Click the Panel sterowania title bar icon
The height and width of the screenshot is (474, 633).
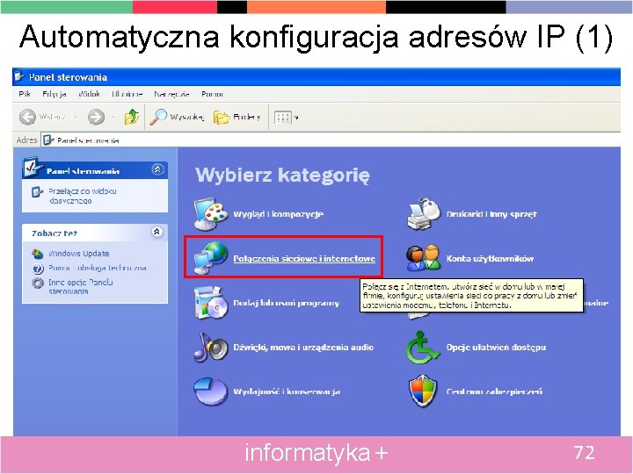[19, 76]
